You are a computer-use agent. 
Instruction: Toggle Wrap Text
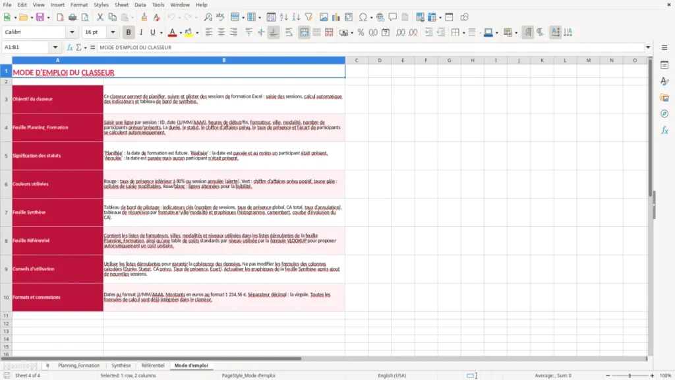coord(289,32)
